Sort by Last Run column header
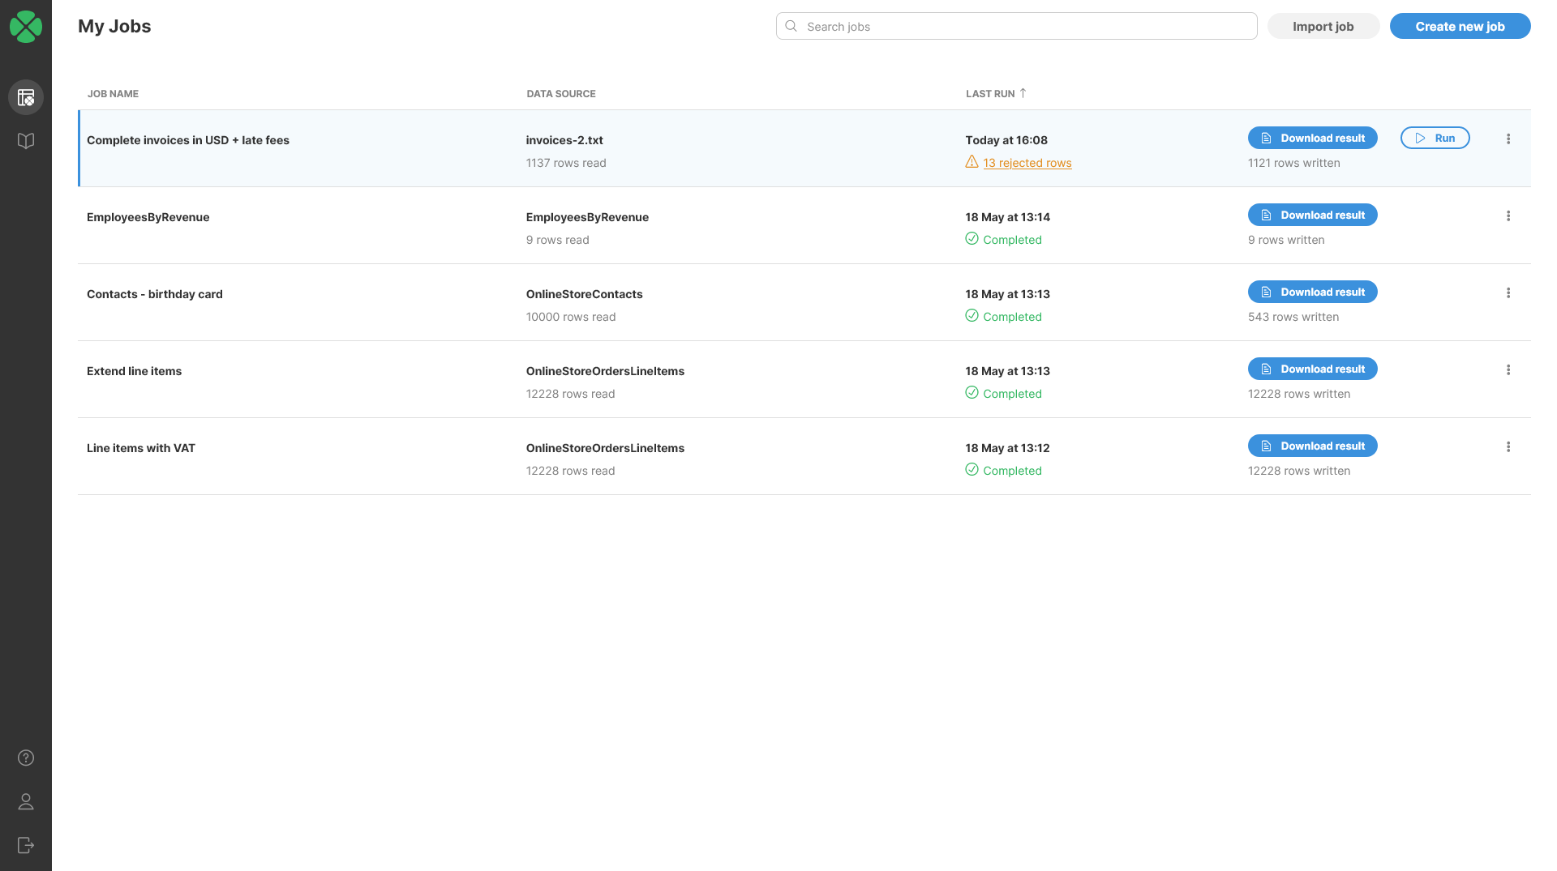 (x=990, y=94)
